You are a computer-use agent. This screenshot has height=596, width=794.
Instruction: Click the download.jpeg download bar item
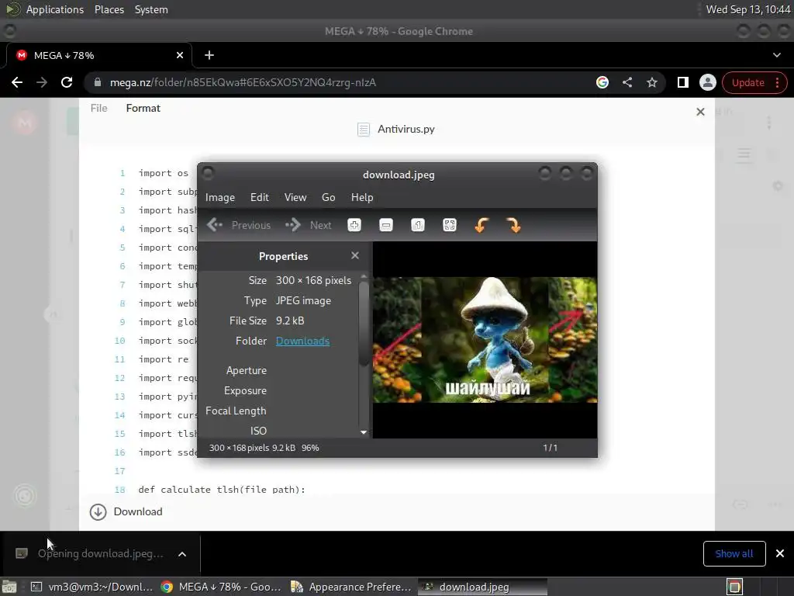pyautogui.click(x=100, y=553)
